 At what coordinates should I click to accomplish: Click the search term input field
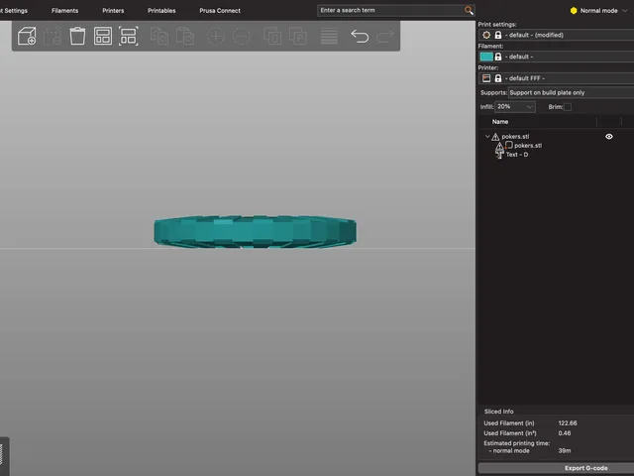click(x=390, y=10)
